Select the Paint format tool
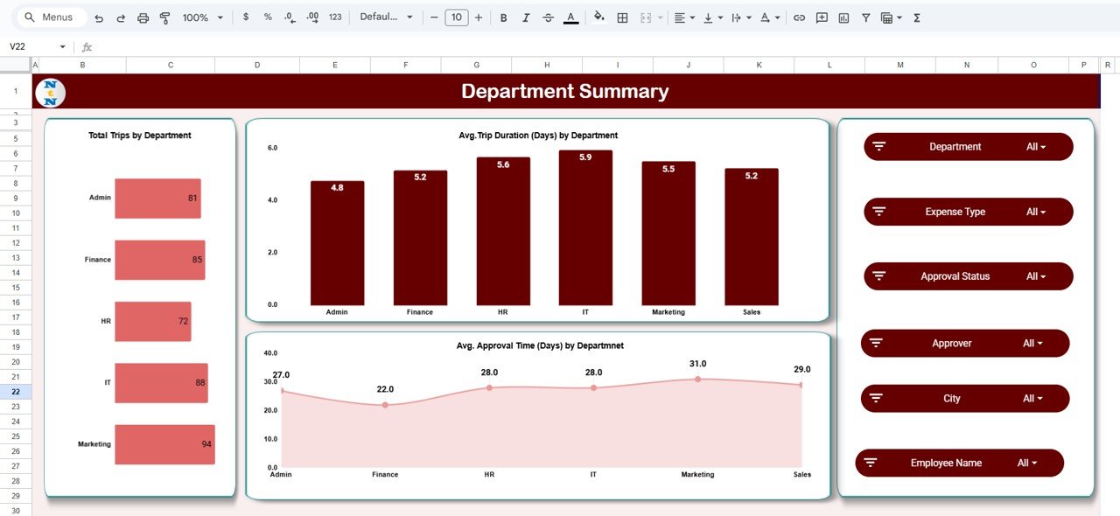Image resolution: width=1120 pixels, height=516 pixels. coord(165,17)
